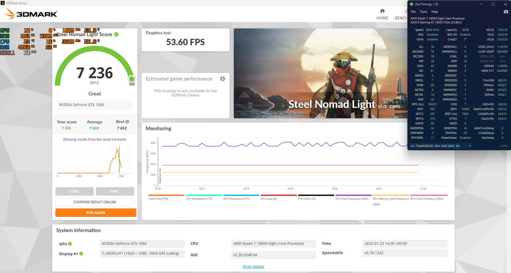Click Great rating label
Screen dimensions: 511x273
95,94
